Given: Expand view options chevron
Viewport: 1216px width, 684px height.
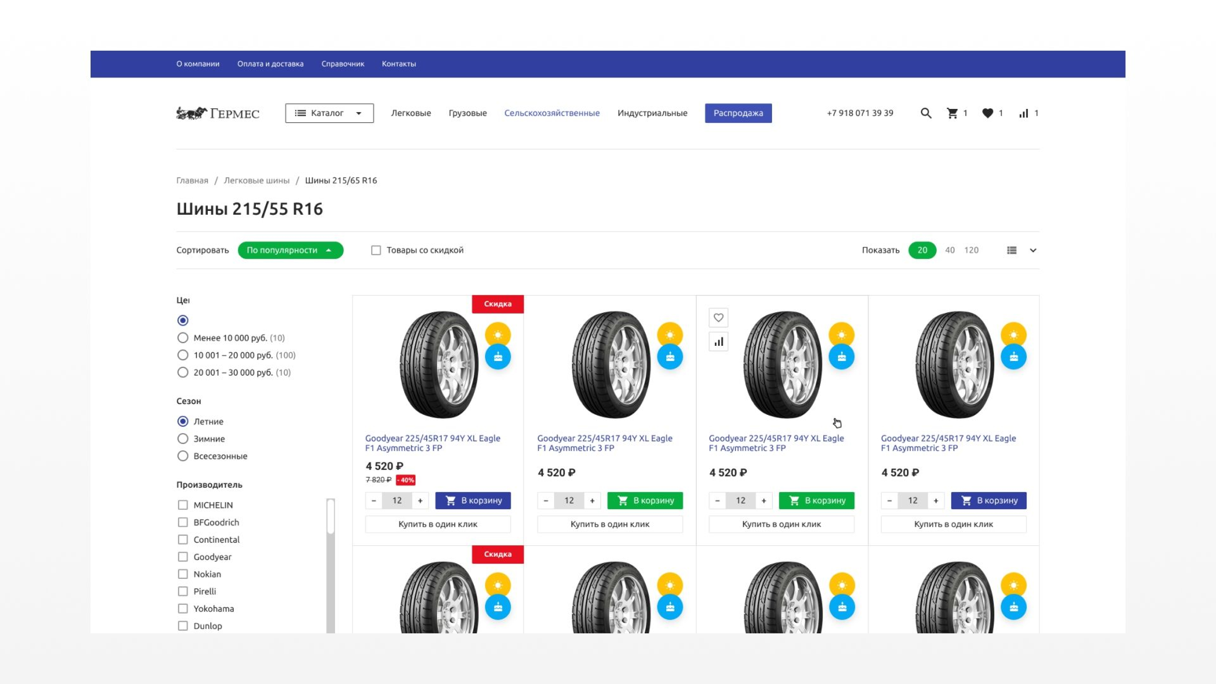Looking at the screenshot, I should (1033, 250).
